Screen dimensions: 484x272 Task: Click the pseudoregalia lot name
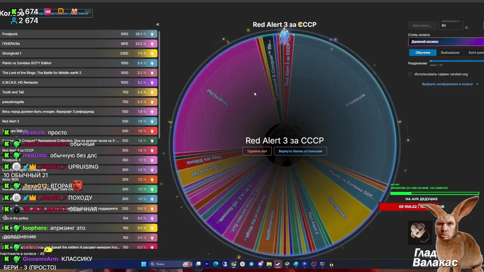tap(13, 102)
